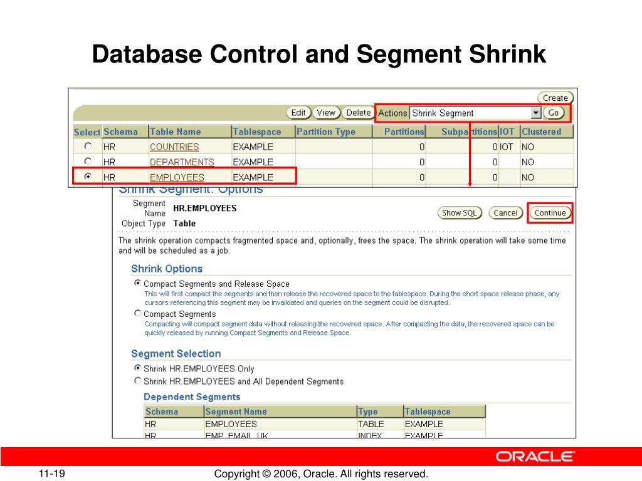Click NO clustered value in DEPARTMENTS row
Image resolution: width=642 pixels, height=481 pixels.
pyautogui.click(x=528, y=162)
